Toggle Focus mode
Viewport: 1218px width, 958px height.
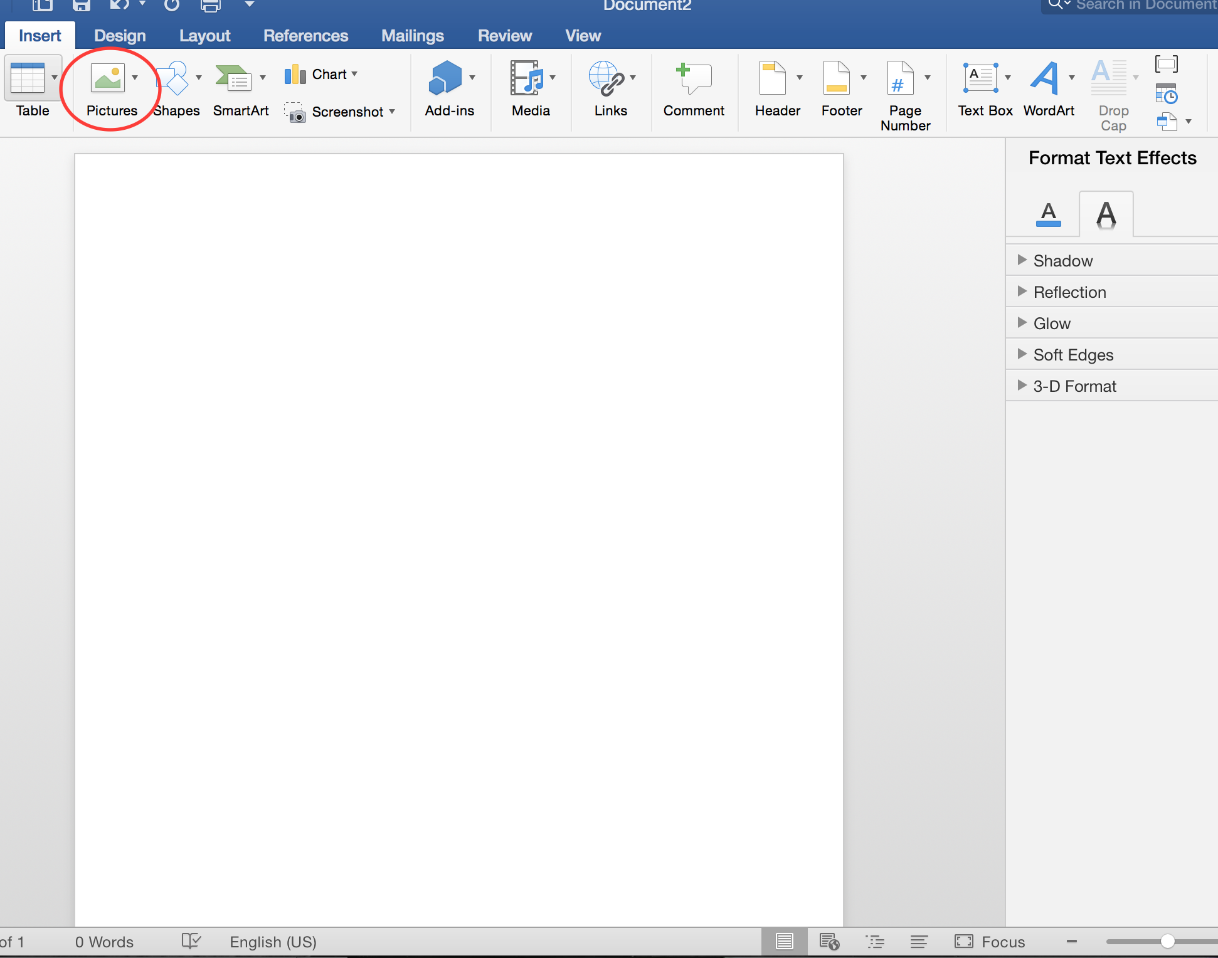(x=990, y=942)
